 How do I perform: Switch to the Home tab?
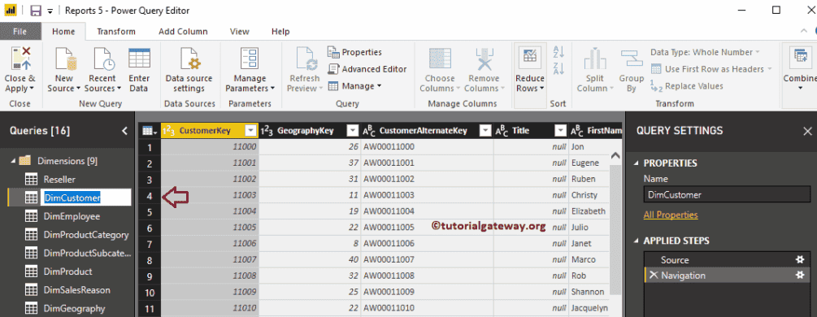click(63, 31)
